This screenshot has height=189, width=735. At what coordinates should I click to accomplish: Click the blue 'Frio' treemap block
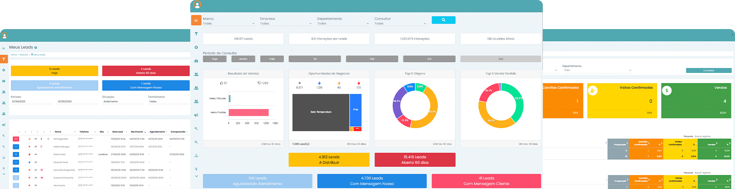click(x=356, y=110)
